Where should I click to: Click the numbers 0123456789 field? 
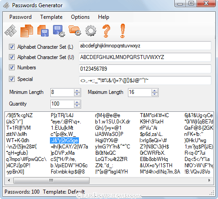point(145,69)
